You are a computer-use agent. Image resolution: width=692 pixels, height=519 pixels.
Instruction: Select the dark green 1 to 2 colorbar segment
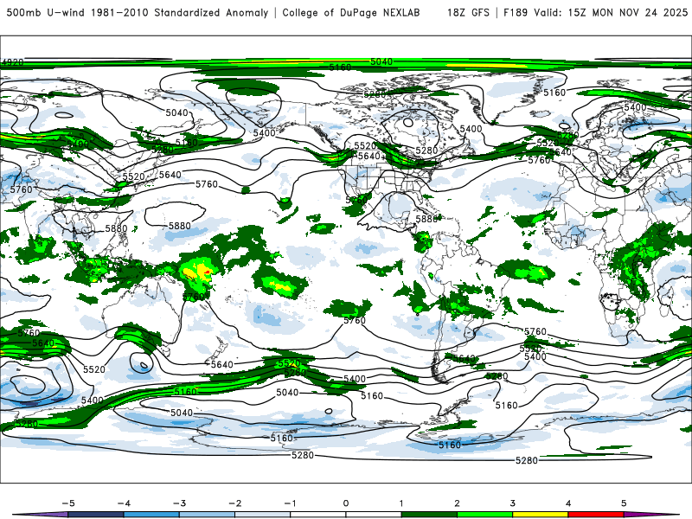429,515
